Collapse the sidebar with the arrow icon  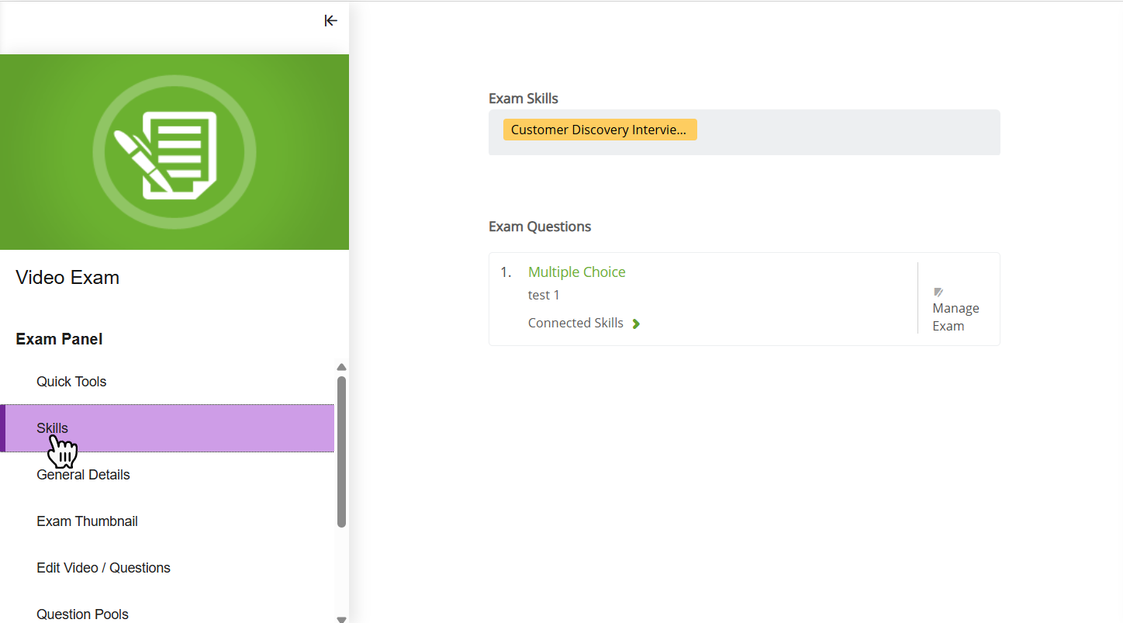(331, 21)
